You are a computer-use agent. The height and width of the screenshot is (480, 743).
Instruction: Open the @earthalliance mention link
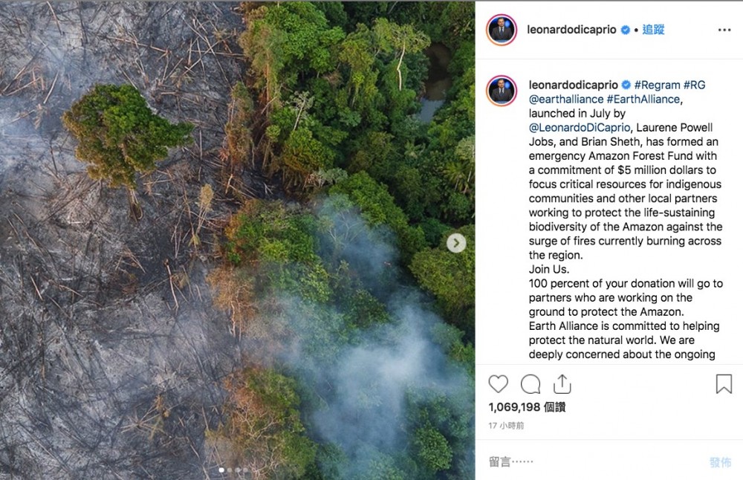pos(566,100)
